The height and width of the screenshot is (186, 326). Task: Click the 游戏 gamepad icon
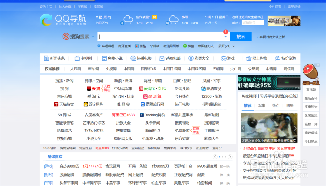tap(224, 58)
